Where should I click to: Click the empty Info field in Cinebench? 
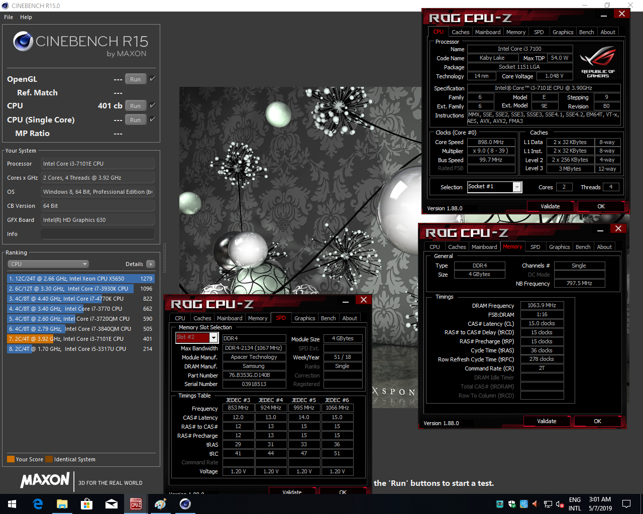tap(98, 234)
